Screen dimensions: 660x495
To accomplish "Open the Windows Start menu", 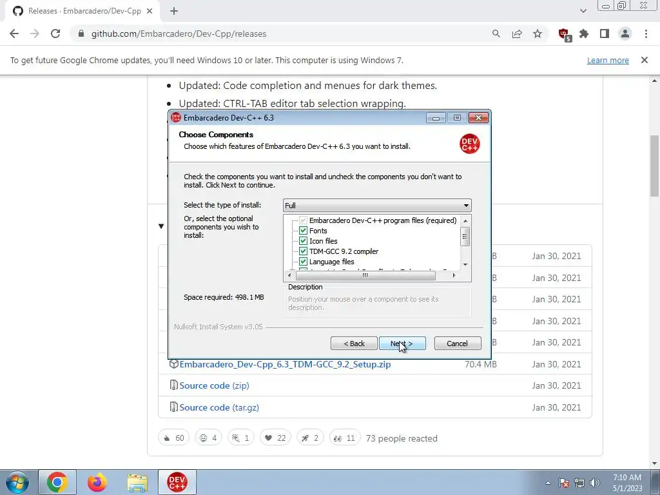I will pos(17,482).
